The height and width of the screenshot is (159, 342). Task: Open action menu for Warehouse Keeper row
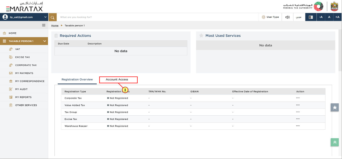click(x=298, y=126)
